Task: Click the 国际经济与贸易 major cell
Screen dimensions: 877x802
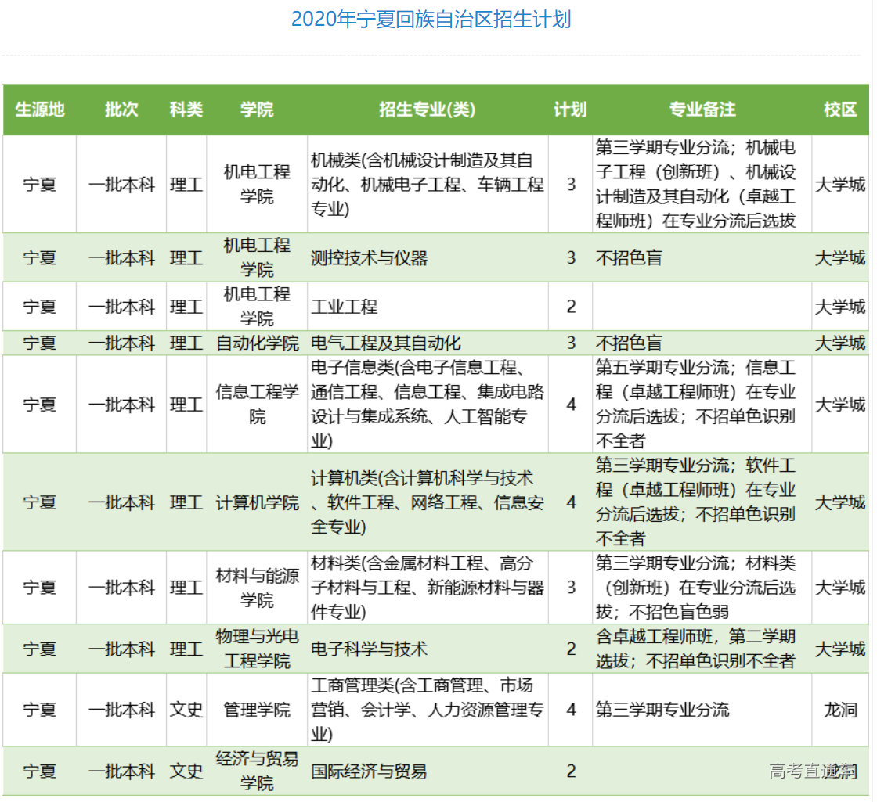Action: click(x=370, y=771)
